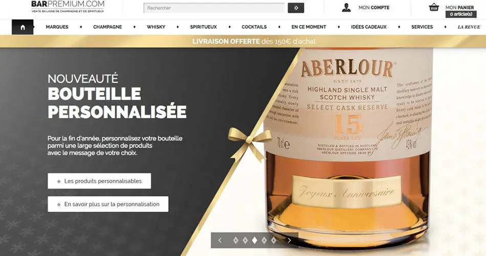This screenshot has width=486, height=256.
Task: Advance to the next carousel slide
Action: click(x=290, y=240)
